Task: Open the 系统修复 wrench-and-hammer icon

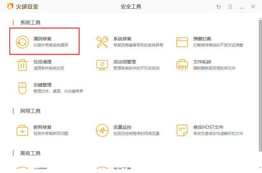Action: [102, 42]
